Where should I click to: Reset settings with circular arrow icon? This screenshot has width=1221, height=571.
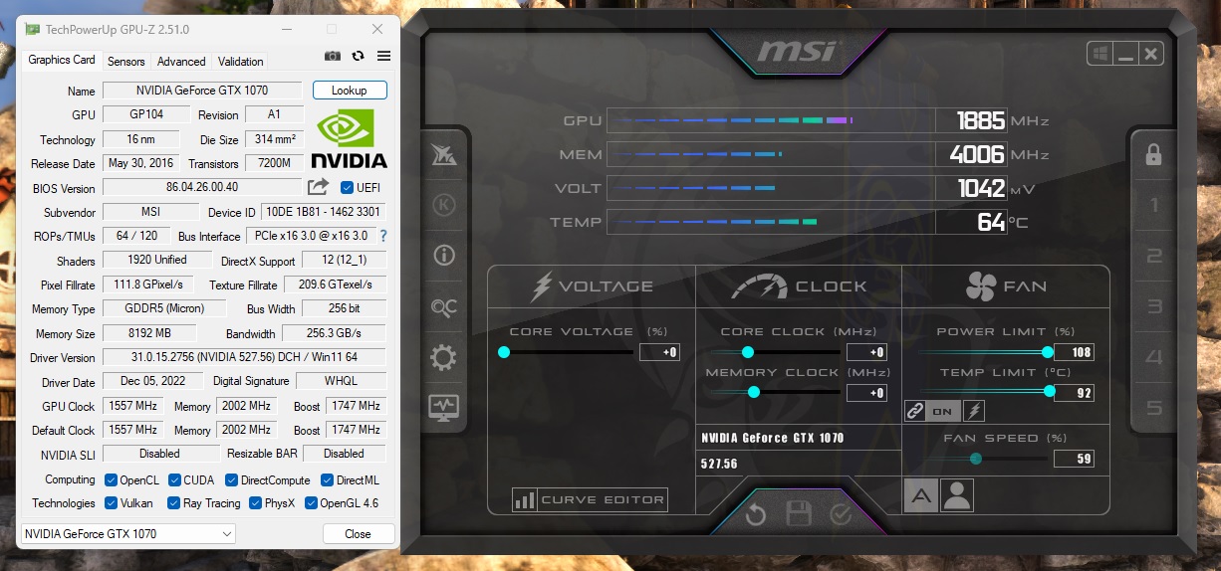click(x=756, y=514)
